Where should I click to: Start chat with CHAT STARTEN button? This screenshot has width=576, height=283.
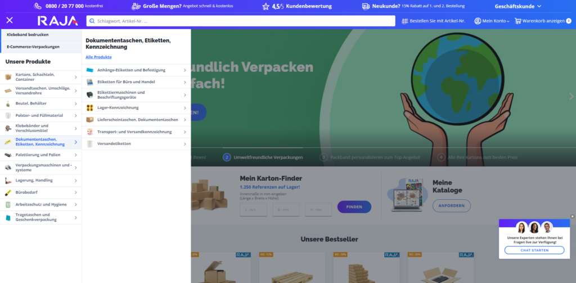(534, 250)
